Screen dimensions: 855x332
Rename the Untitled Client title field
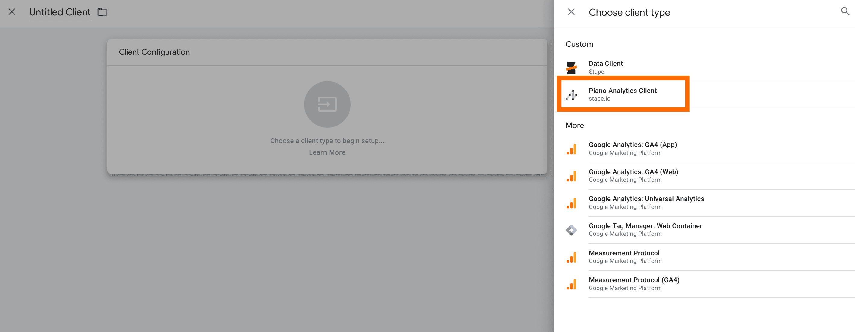[x=60, y=12]
